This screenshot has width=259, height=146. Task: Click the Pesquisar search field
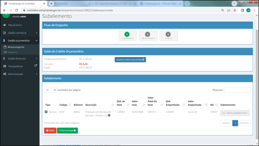pyautogui.click(x=238, y=90)
